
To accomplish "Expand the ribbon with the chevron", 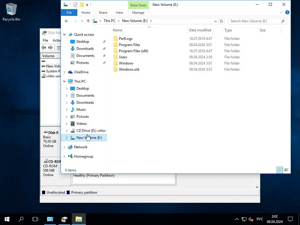I will [281, 12].
